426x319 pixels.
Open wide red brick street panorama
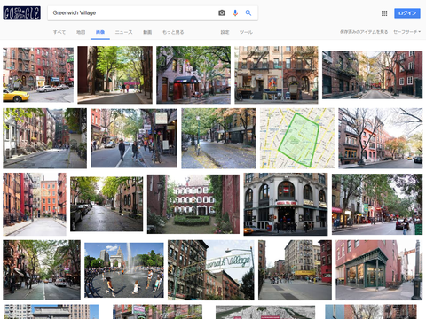[372, 74]
